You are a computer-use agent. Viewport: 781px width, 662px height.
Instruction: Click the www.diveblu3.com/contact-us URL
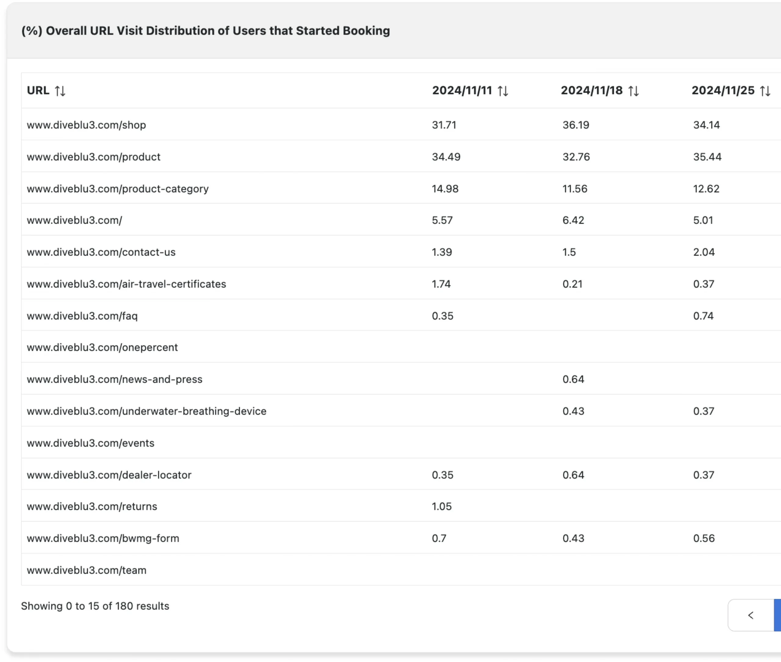click(101, 252)
